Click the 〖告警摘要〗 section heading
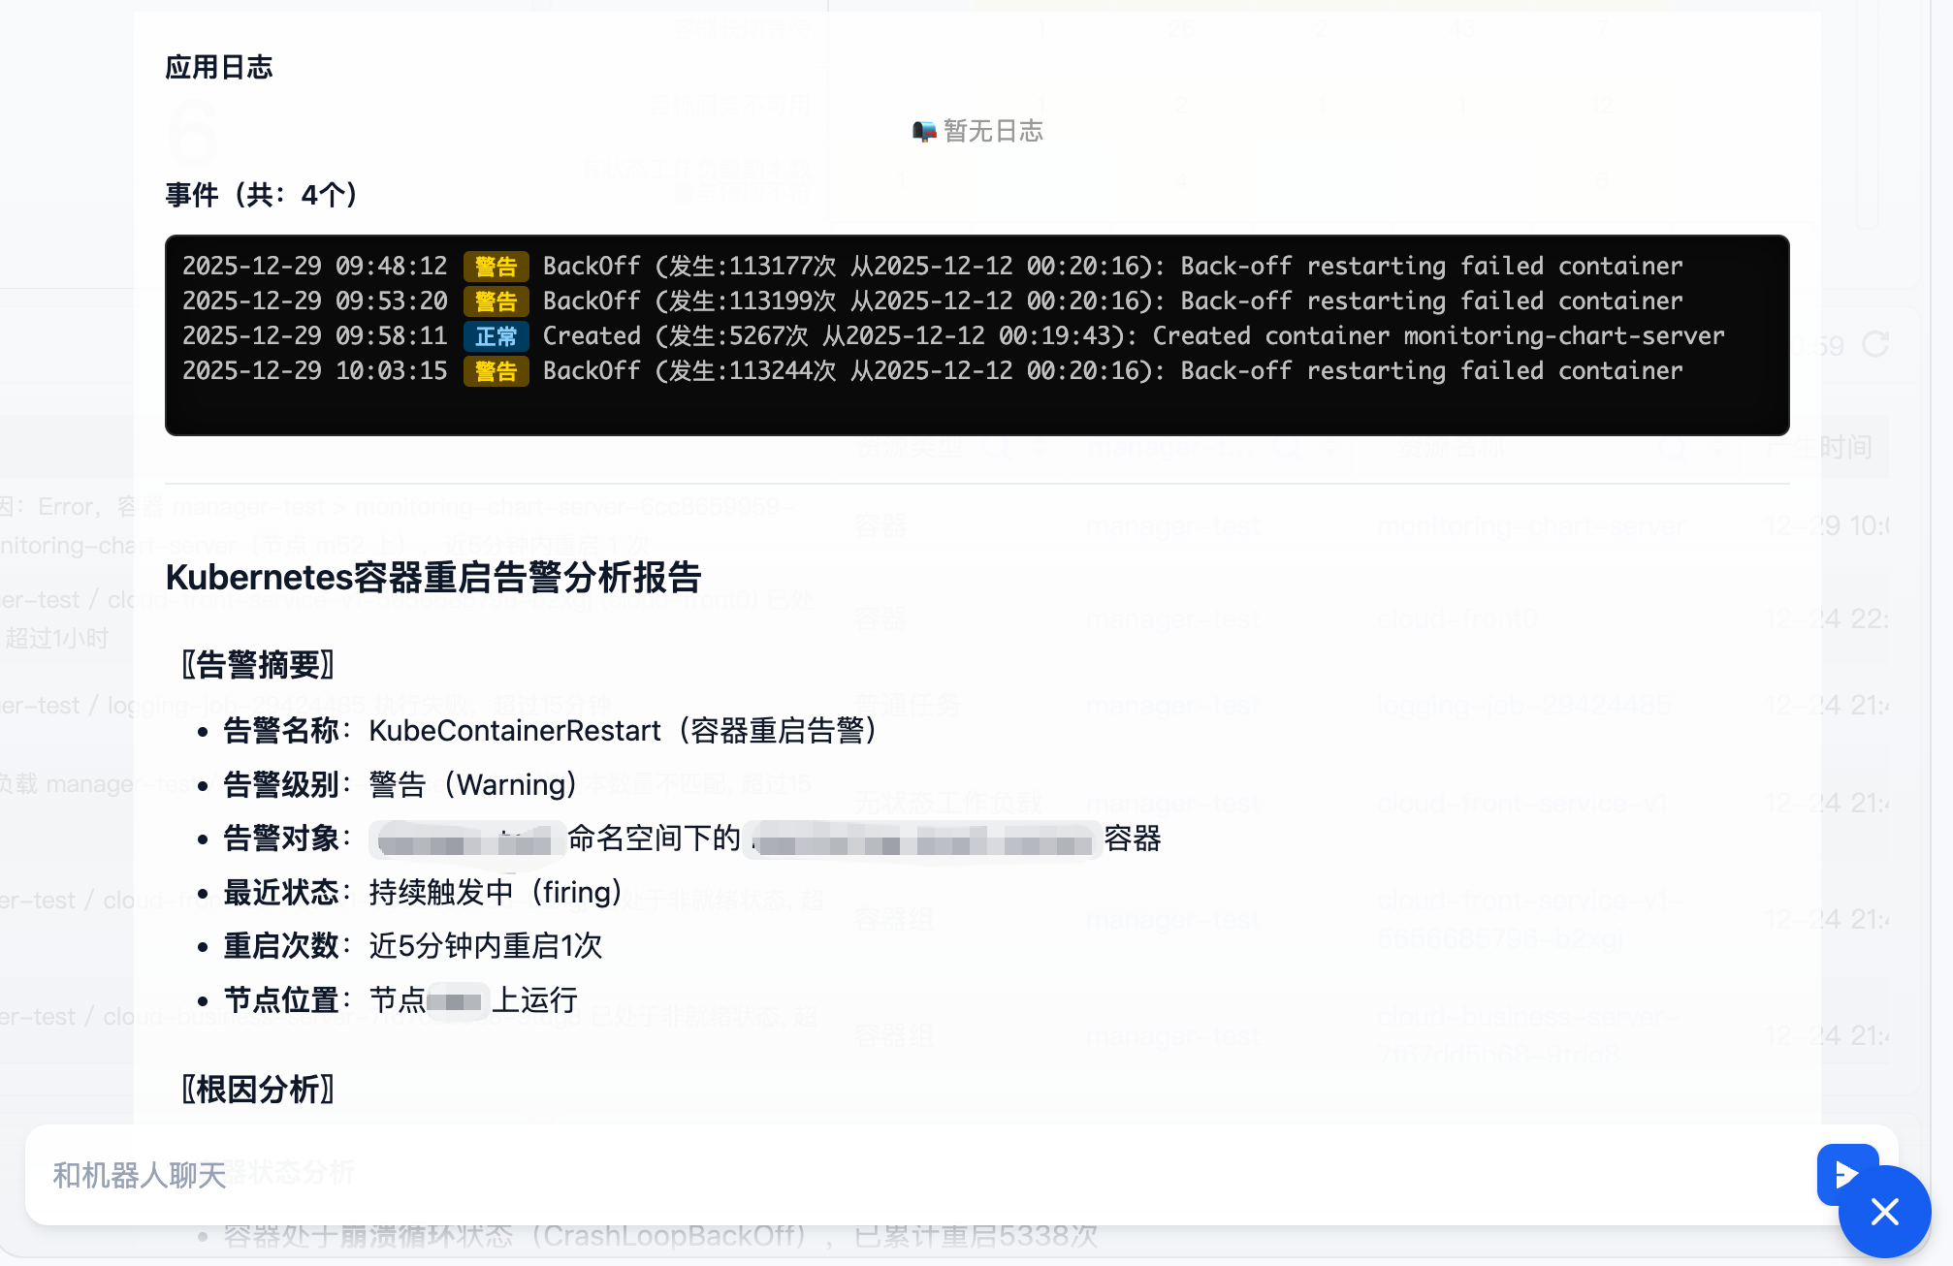 tap(258, 665)
